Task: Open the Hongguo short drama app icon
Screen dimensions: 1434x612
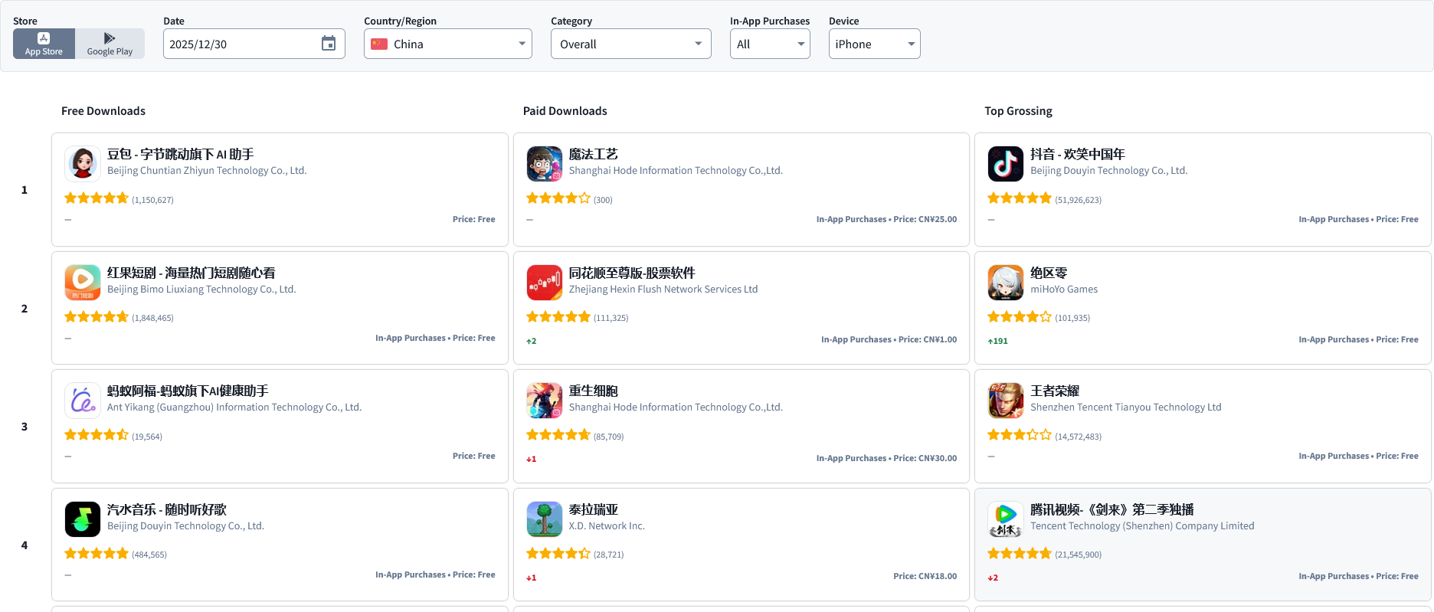Action: coord(83,283)
